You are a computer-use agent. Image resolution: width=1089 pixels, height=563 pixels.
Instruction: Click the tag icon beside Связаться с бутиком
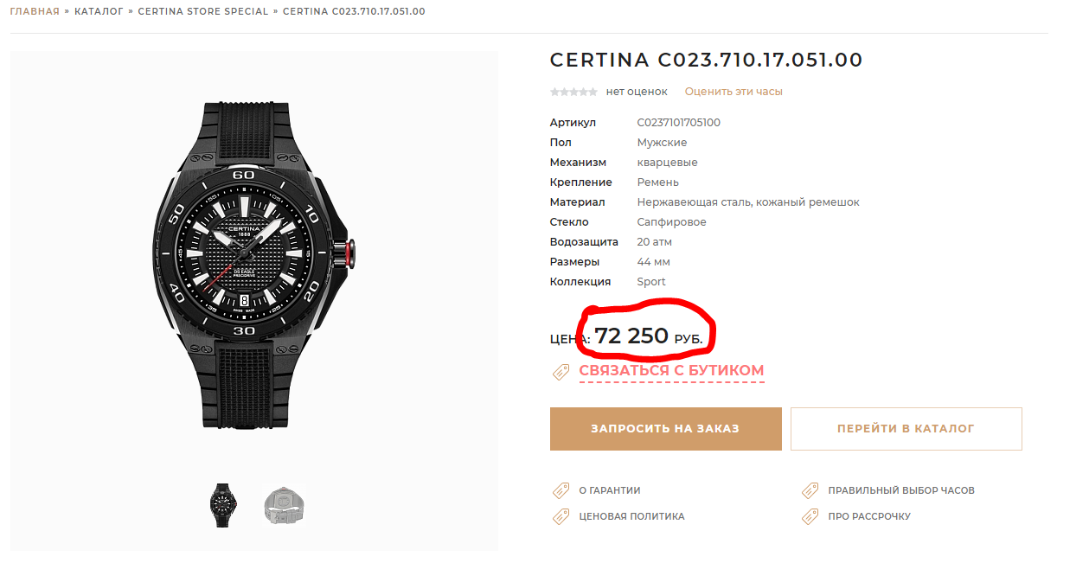pyautogui.click(x=561, y=372)
